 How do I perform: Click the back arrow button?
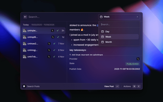click(25, 17)
